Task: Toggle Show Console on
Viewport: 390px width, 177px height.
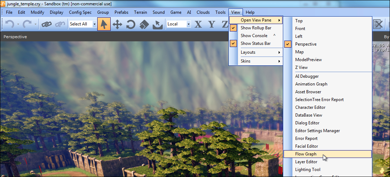Action: coord(256,36)
